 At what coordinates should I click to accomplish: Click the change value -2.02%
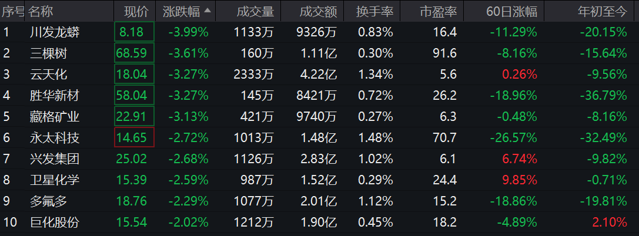pos(188,222)
